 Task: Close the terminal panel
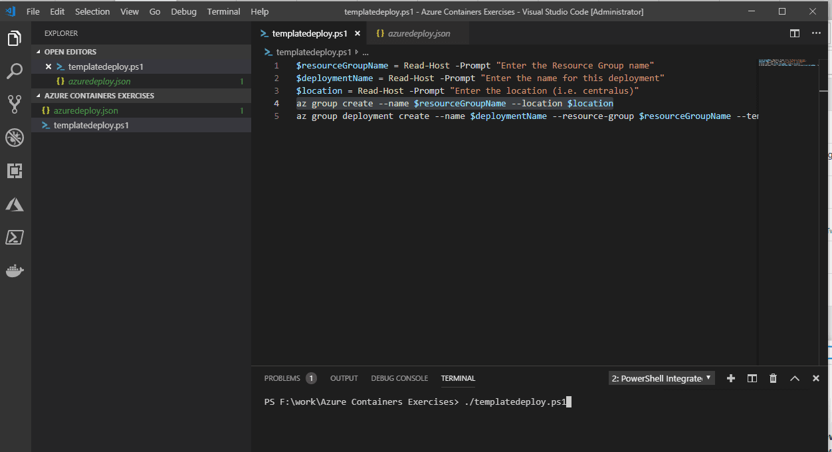(x=816, y=378)
